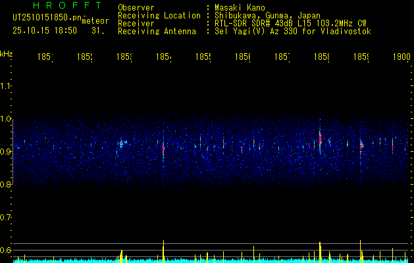Click the date stamp 25.10.15 18:50
Screen dimensions: 414x263
coord(45,31)
